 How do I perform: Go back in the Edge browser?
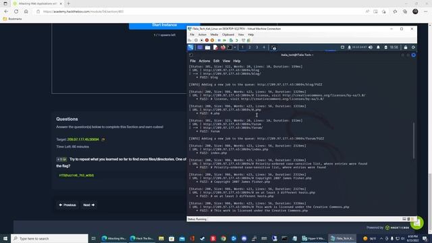tap(6, 11)
